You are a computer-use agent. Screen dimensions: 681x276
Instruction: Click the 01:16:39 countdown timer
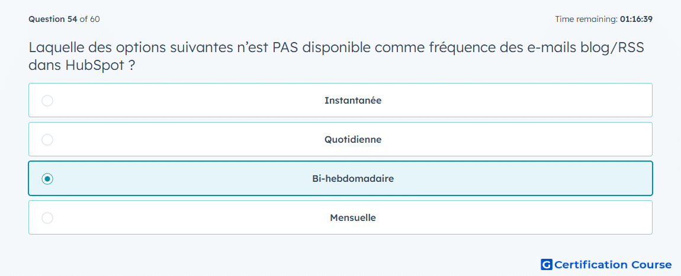coord(636,19)
